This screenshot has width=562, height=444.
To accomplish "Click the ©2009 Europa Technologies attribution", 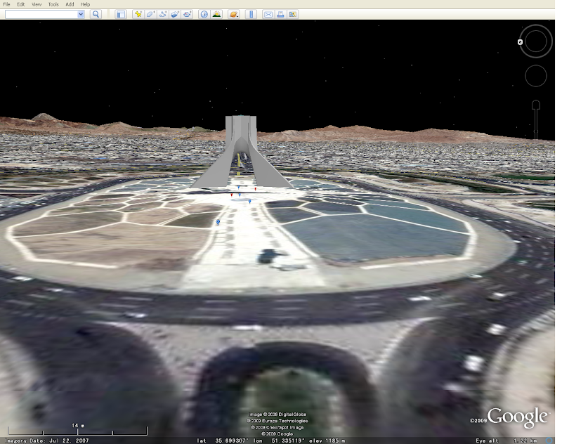I will [277, 421].
